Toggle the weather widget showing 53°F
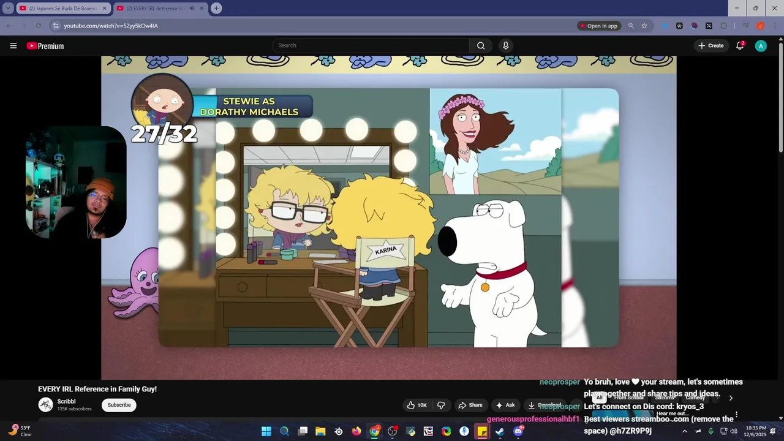Viewport: 784px width, 441px height. (x=20, y=431)
